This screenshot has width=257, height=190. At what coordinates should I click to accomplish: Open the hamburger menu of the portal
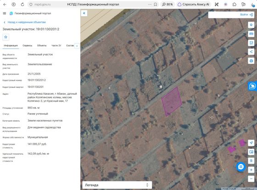[5, 13]
